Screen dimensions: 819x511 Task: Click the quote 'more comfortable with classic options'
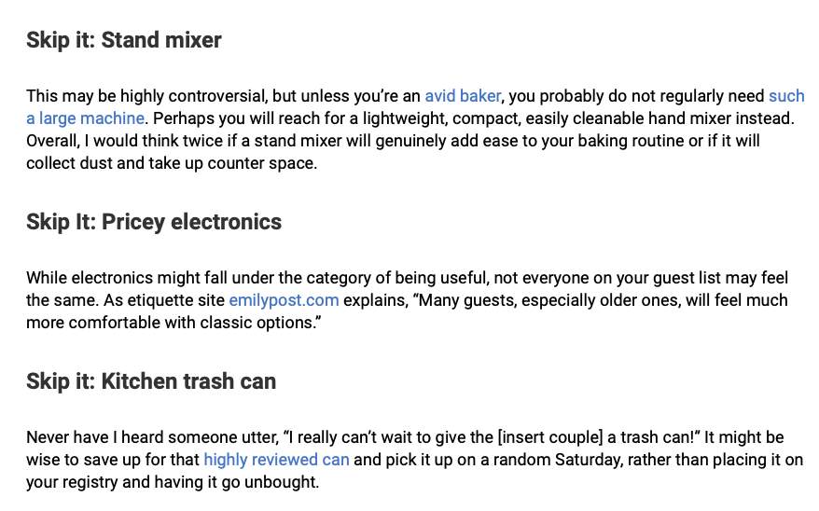click(x=171, y=323)
